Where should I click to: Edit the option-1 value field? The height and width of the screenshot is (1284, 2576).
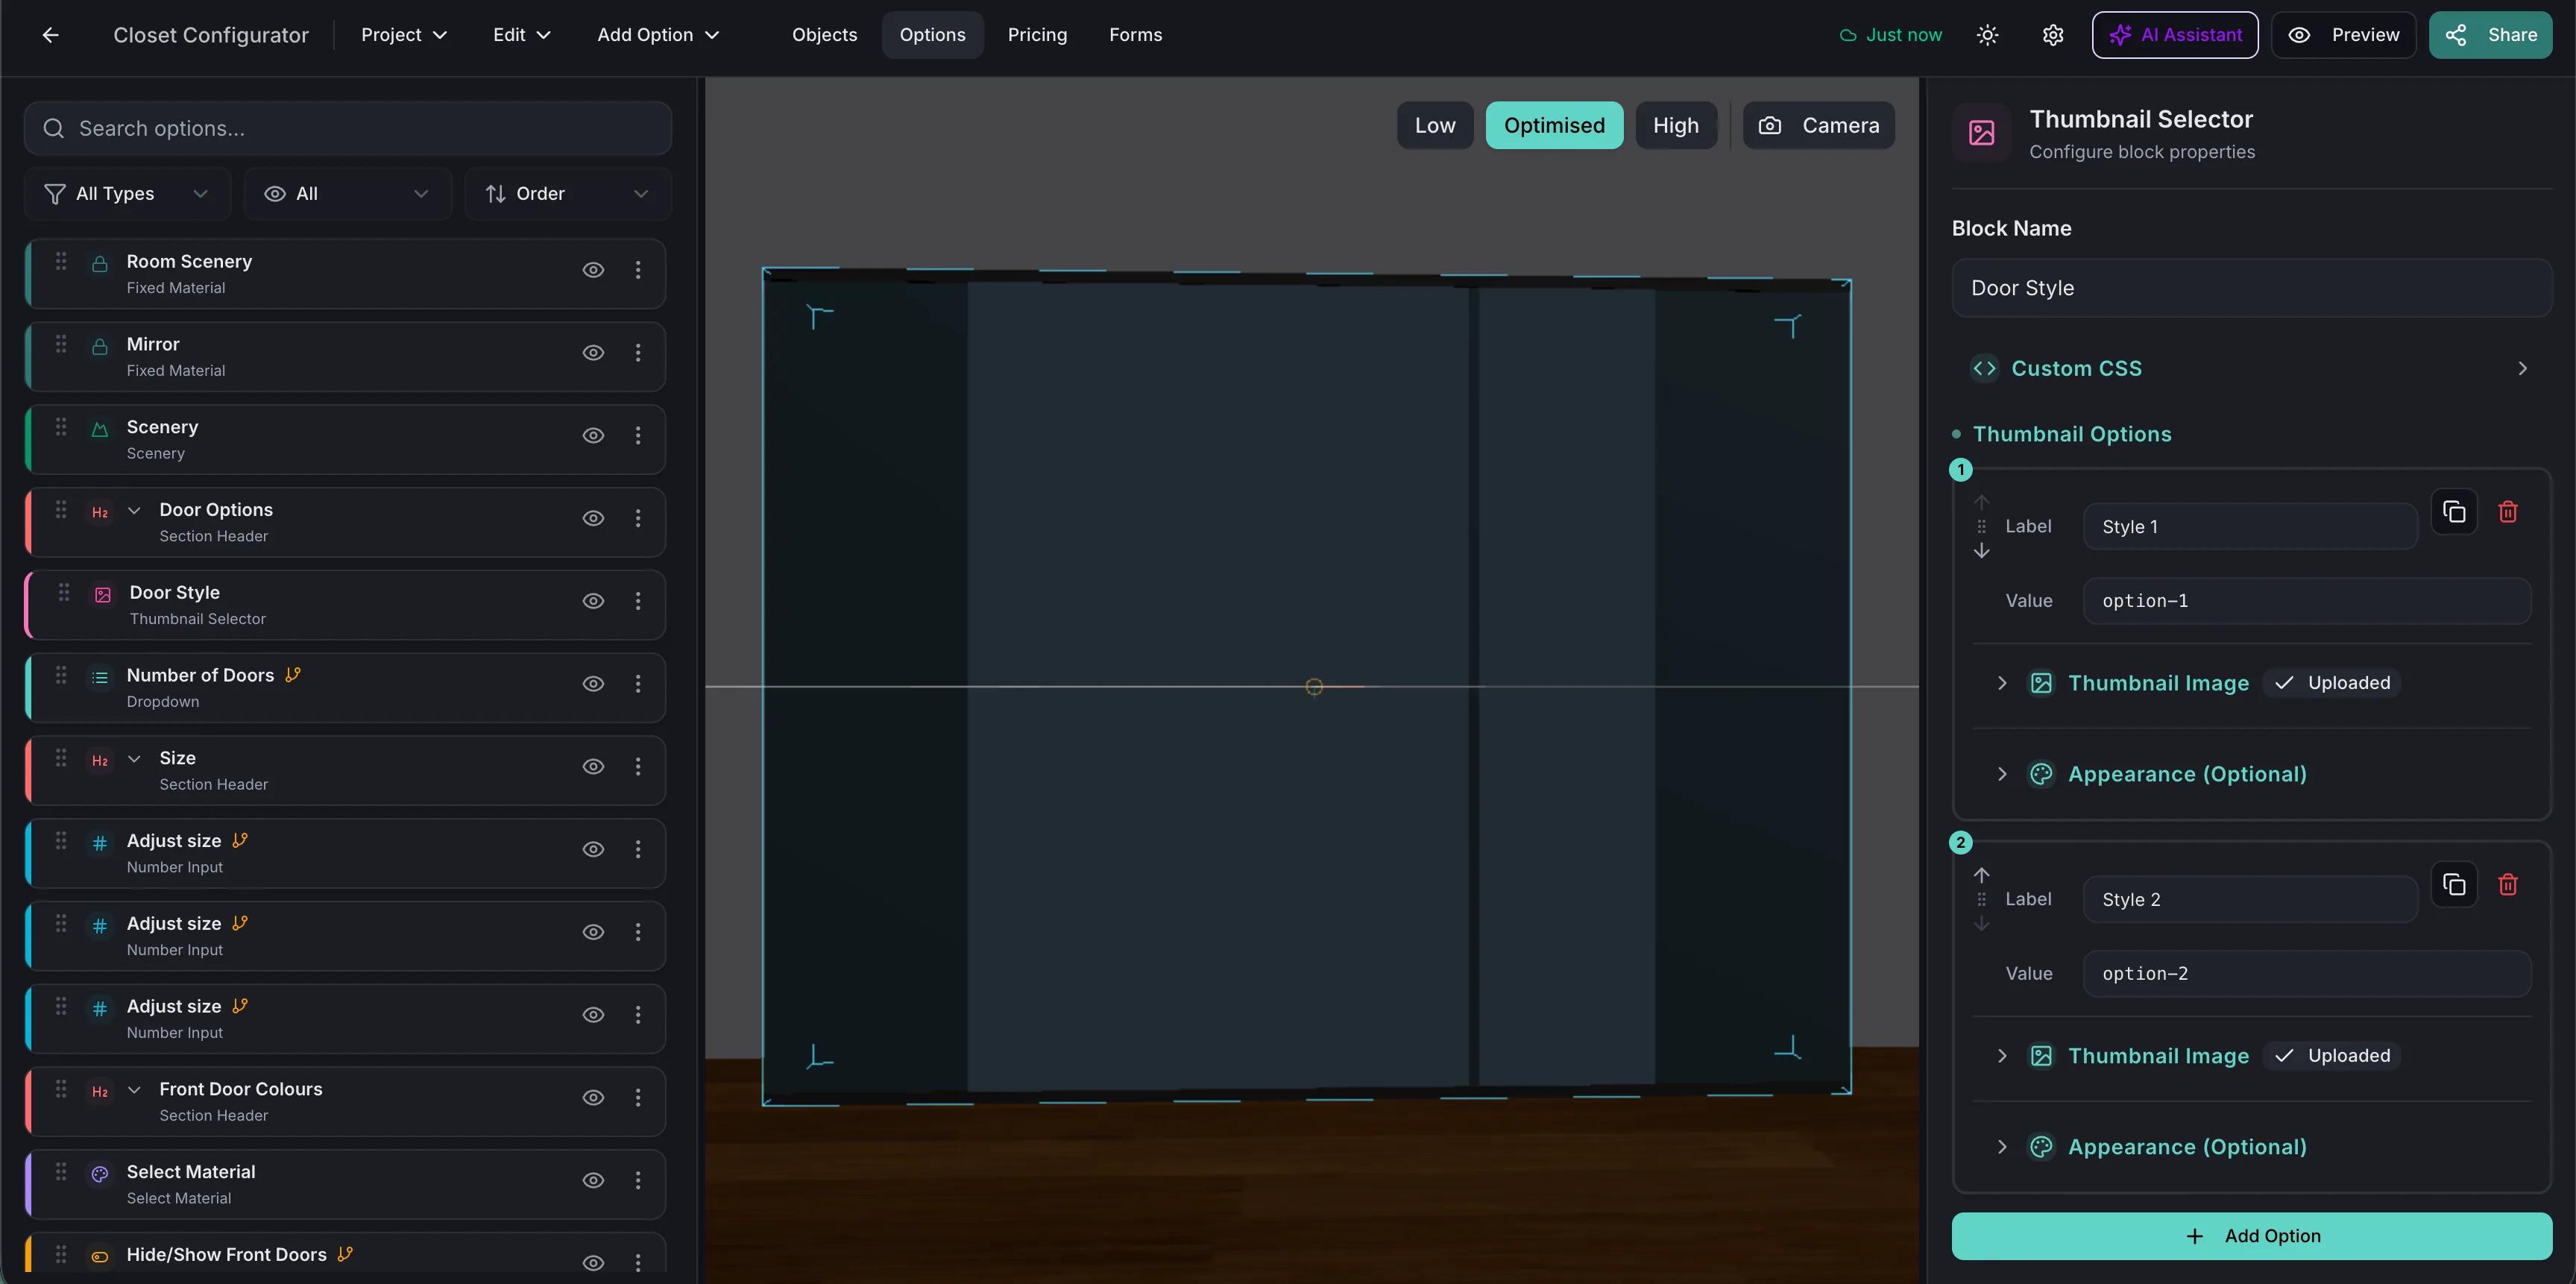[x=2306, y=601]
